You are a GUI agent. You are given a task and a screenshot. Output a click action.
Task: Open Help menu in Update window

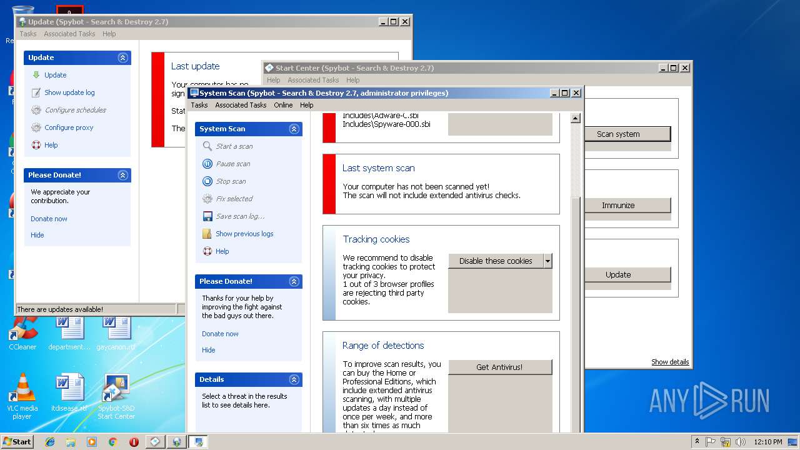click(109, 34)
